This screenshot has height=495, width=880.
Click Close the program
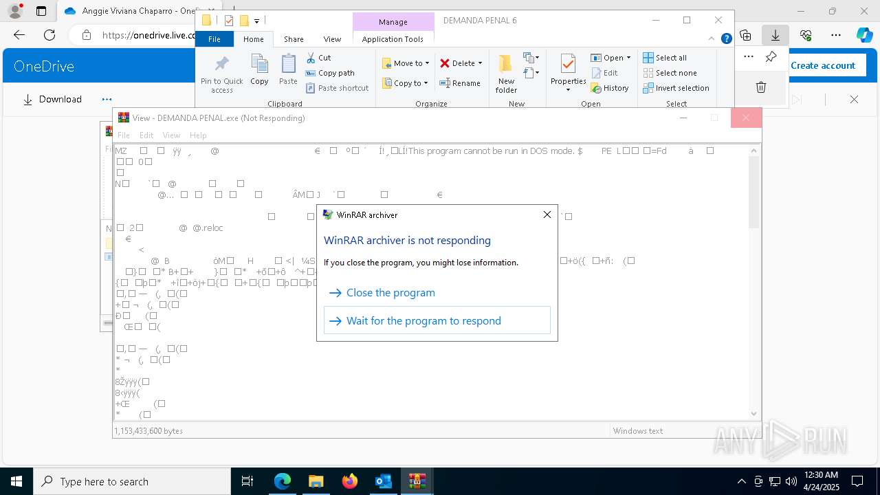[390, 293]
